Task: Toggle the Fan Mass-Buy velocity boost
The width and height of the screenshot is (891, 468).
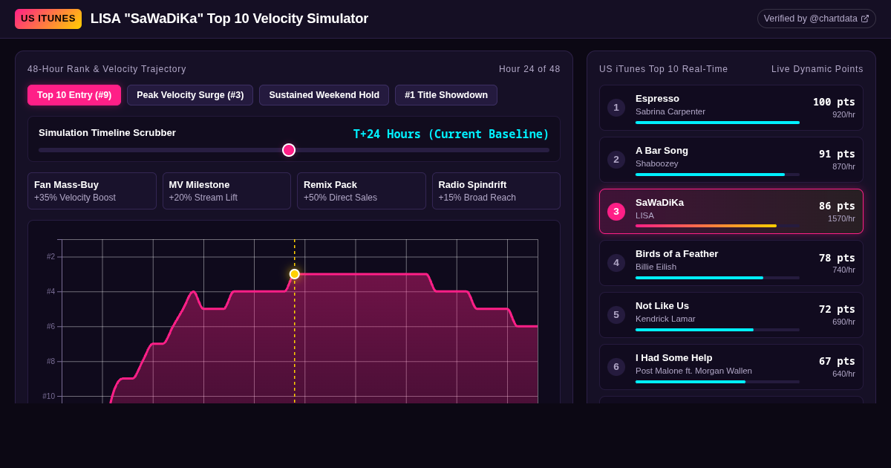Action: 92,191
